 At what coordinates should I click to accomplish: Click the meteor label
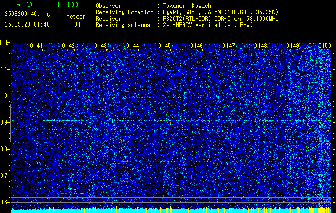(x=76, y=17)
